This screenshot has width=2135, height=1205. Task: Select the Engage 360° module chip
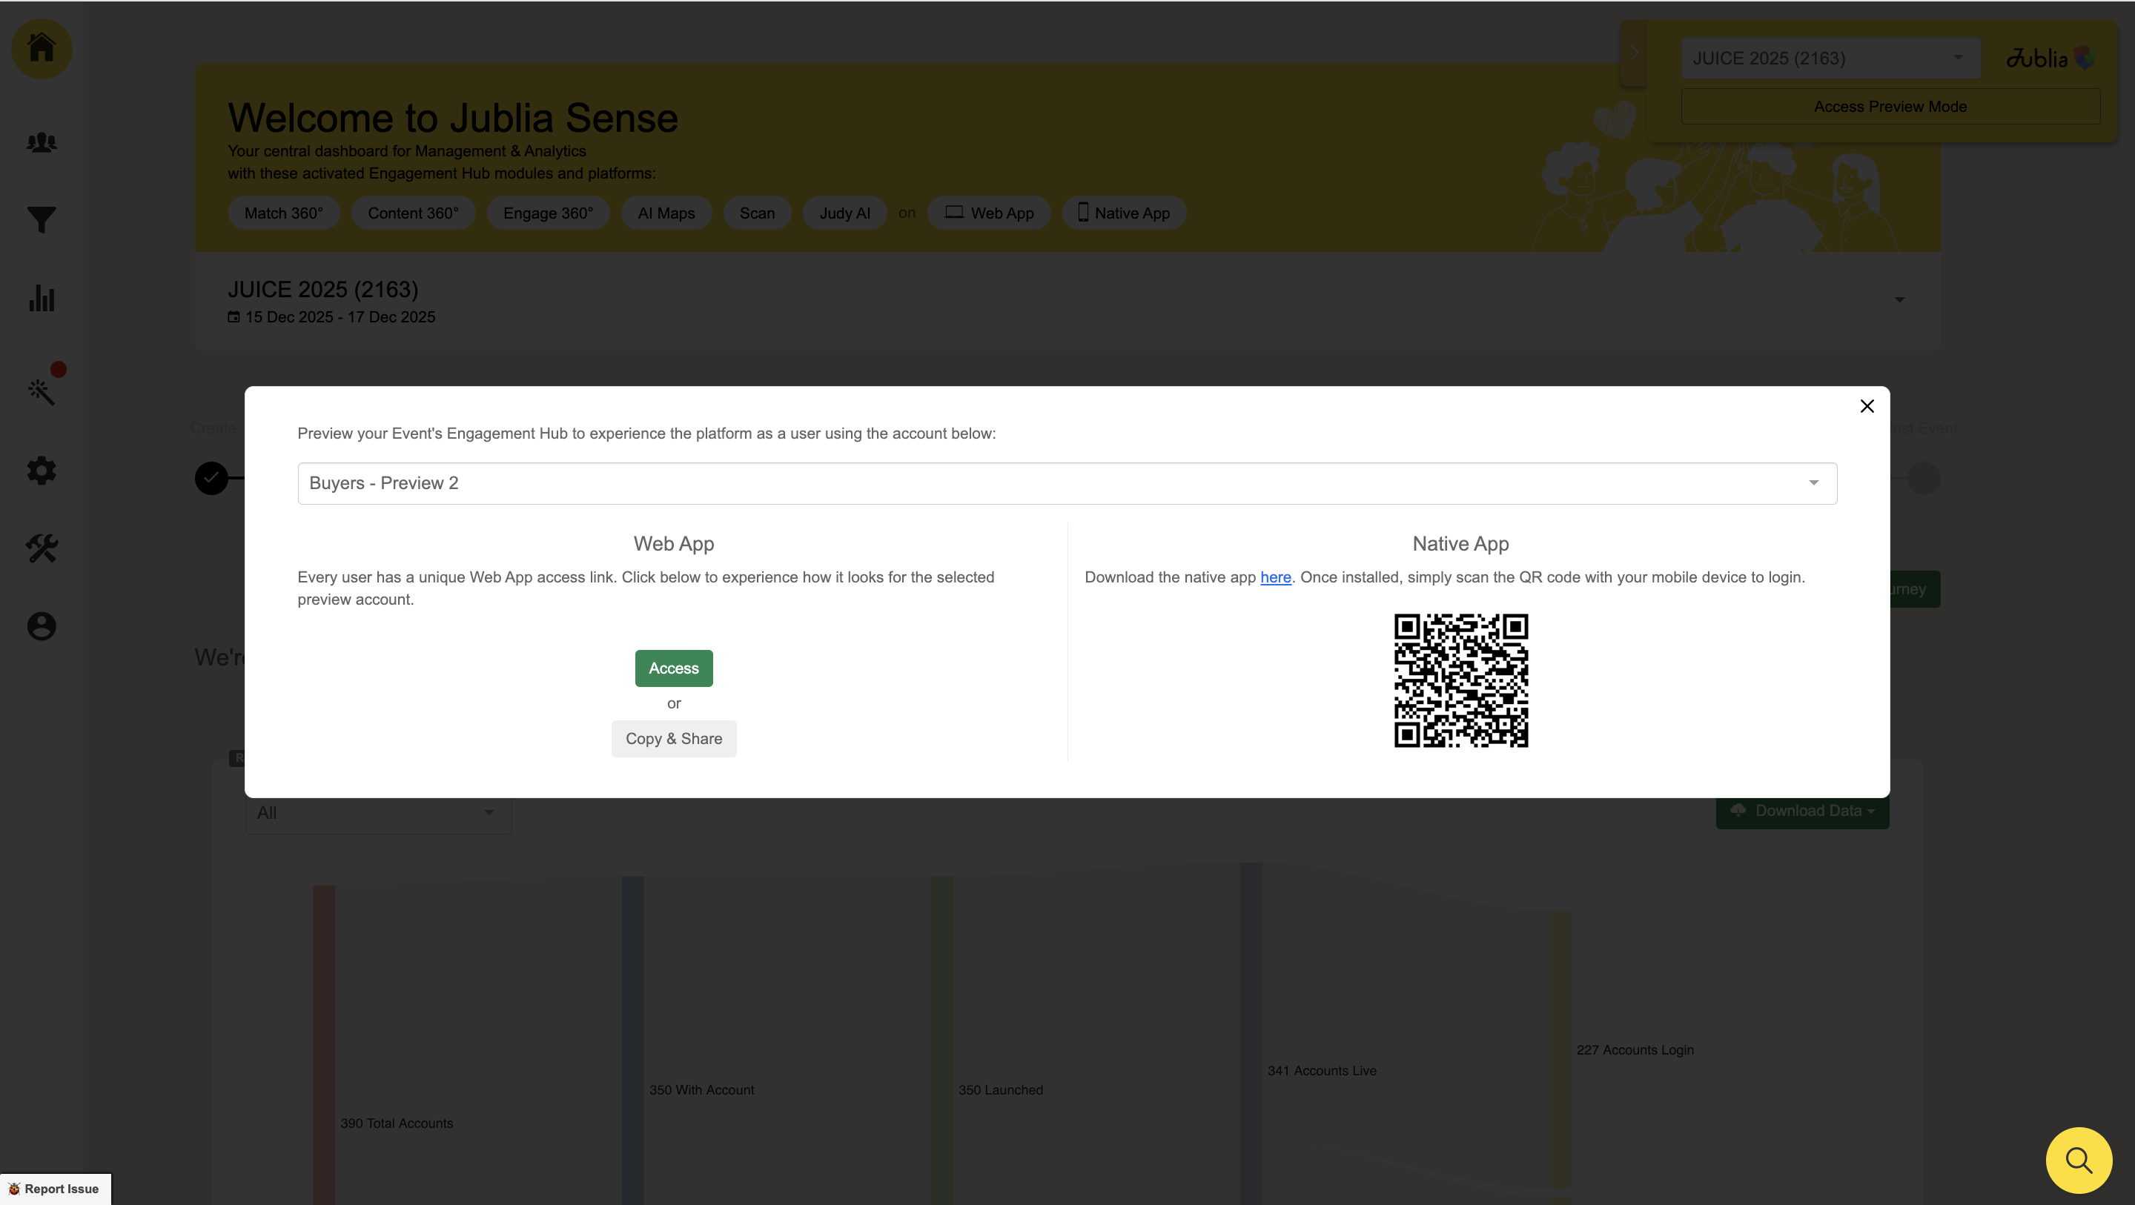click(x=548, y=213)
